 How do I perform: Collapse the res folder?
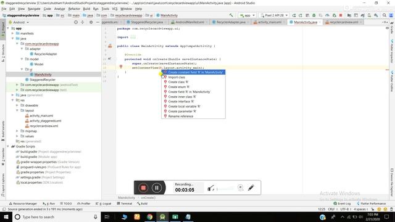pos(12,100)
